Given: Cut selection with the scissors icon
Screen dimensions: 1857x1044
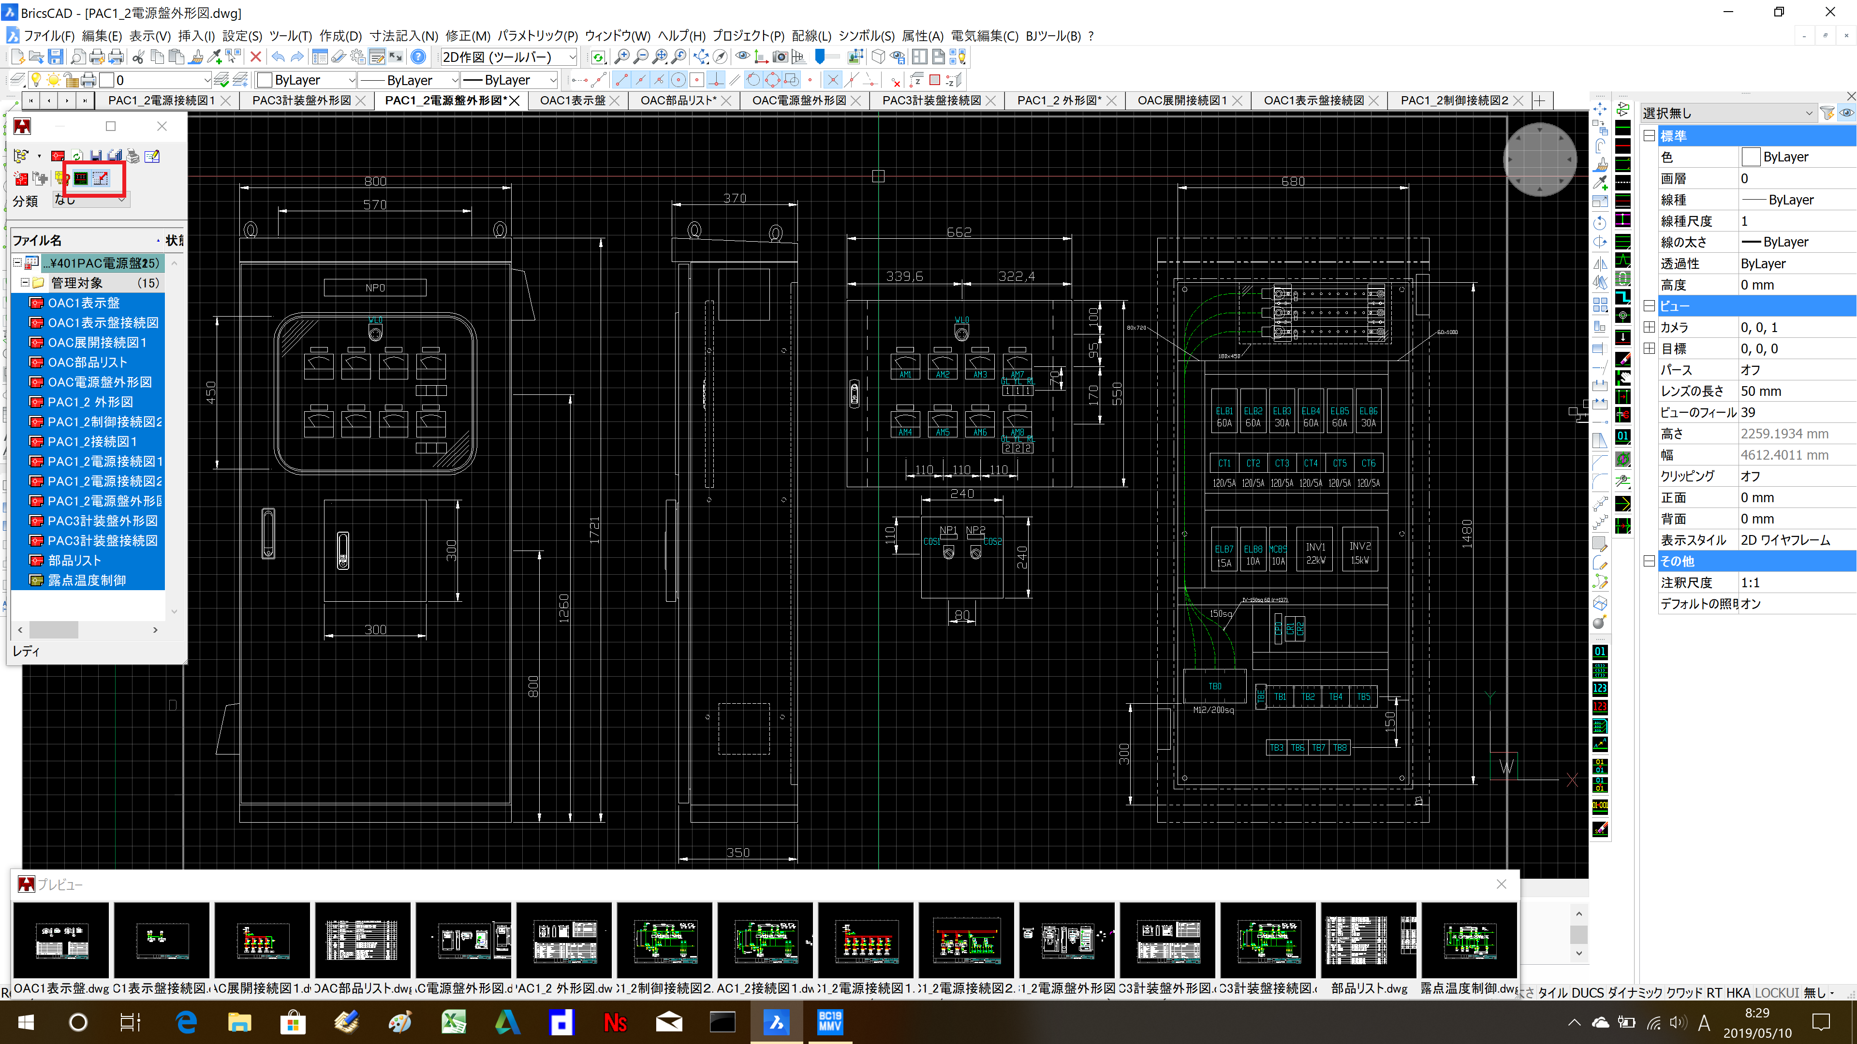Looking at the screenshot, I should (x=138, y=57).
